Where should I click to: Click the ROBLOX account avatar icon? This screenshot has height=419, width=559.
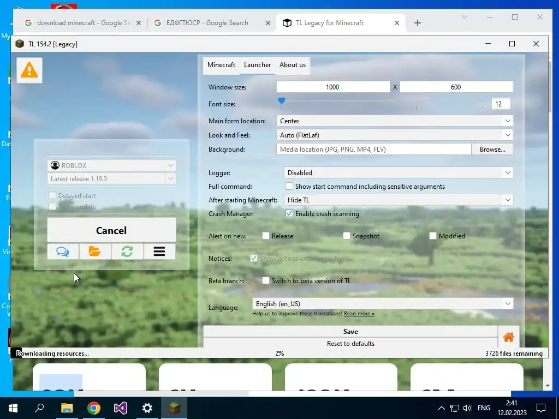coord(55,165)
